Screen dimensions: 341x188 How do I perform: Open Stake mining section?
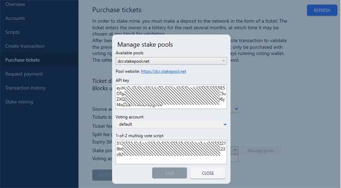pos(19,102)
